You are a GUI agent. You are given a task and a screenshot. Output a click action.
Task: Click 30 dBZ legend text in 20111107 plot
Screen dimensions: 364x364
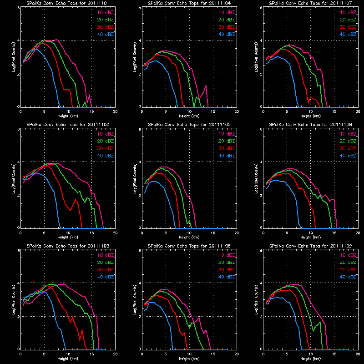coord(348,27)
